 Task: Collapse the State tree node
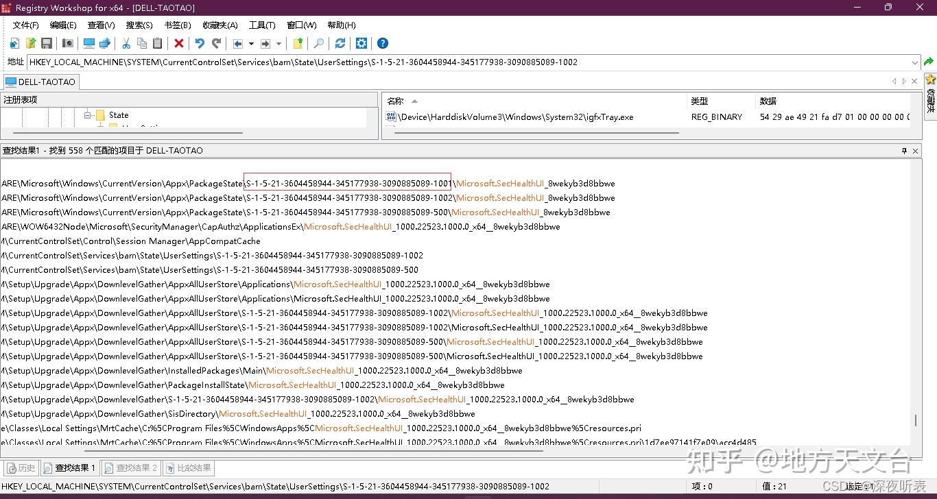coord(88,115)
